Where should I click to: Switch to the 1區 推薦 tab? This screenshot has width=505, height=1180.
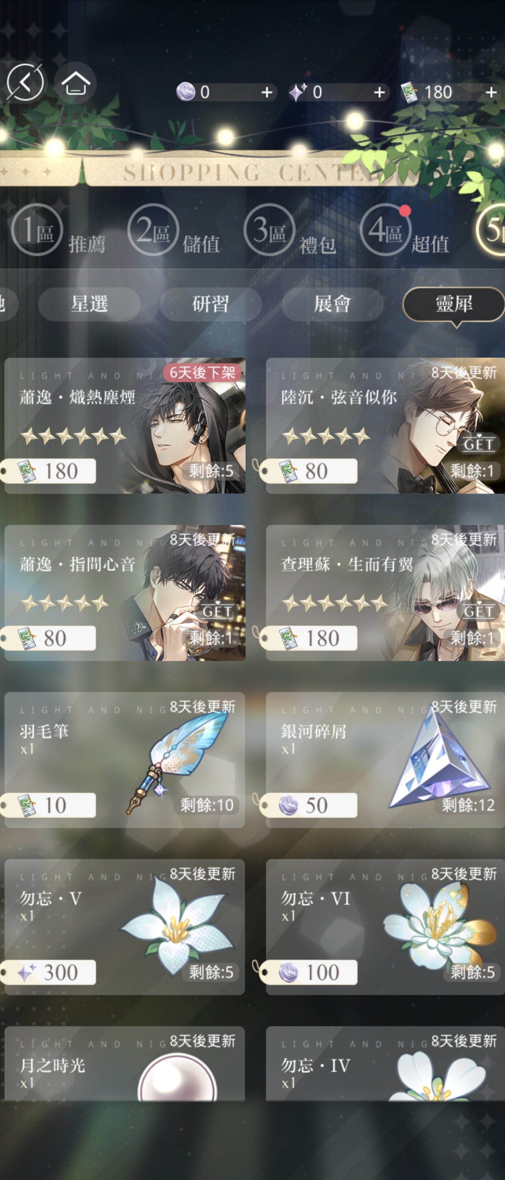[x=59, y=230]
